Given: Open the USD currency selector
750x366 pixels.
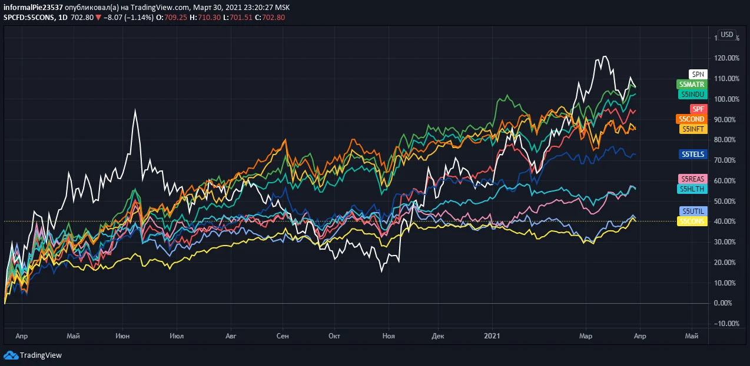Looking at the screenshot, I should pyautogui.click(x=727, y=35).
